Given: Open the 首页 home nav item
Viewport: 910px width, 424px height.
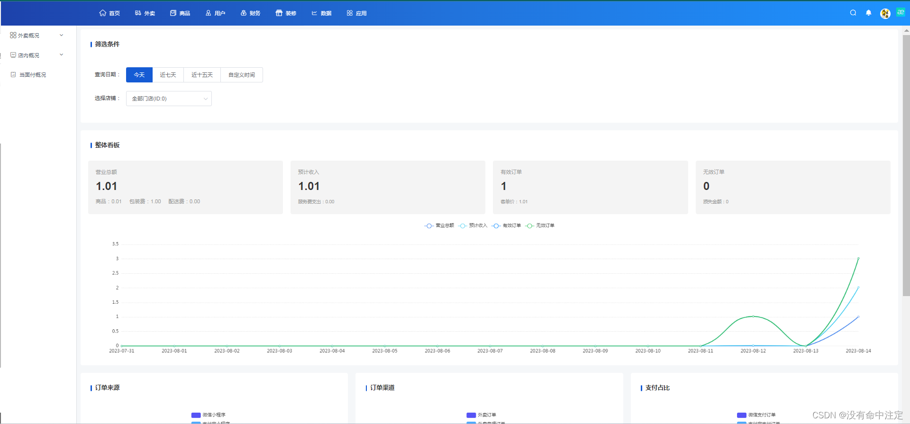Looking at the screenshot, I should pyautogui.click(x=109, y=13).
